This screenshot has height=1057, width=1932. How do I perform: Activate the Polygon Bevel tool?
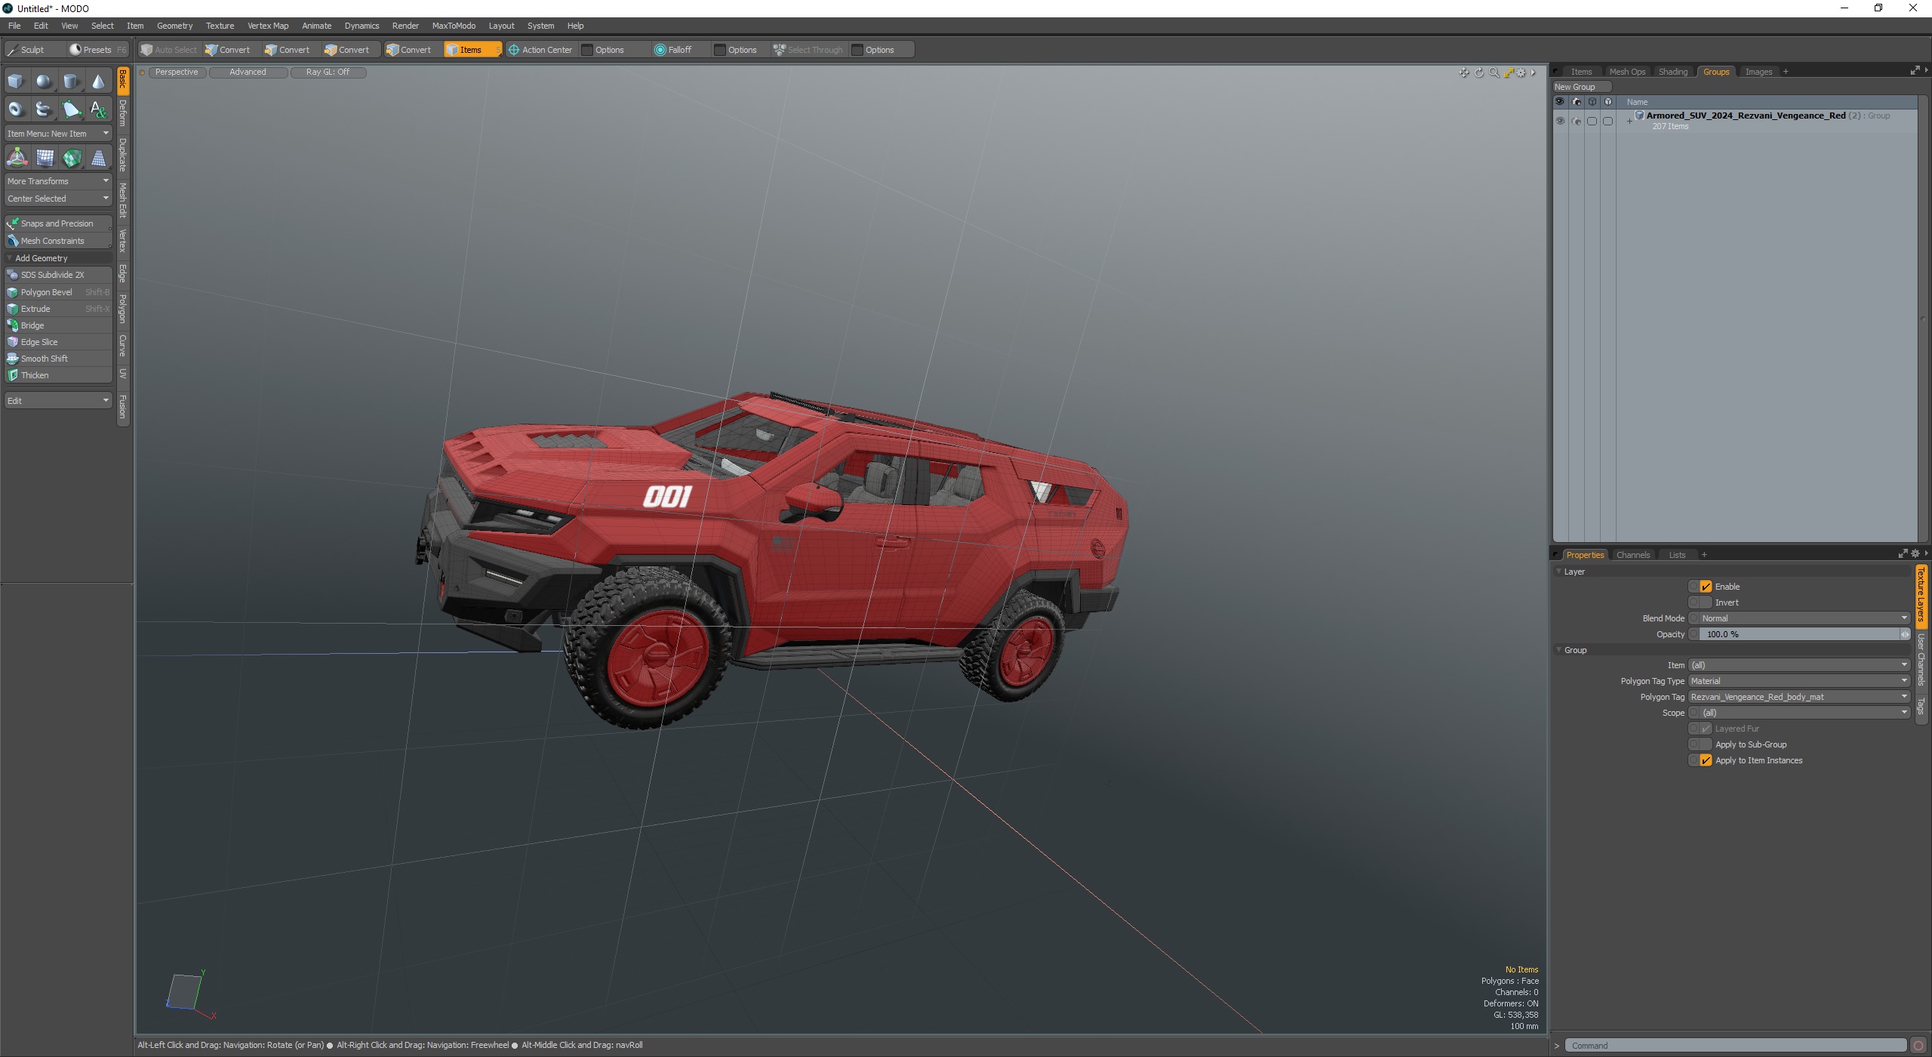(x=58, y=292)
